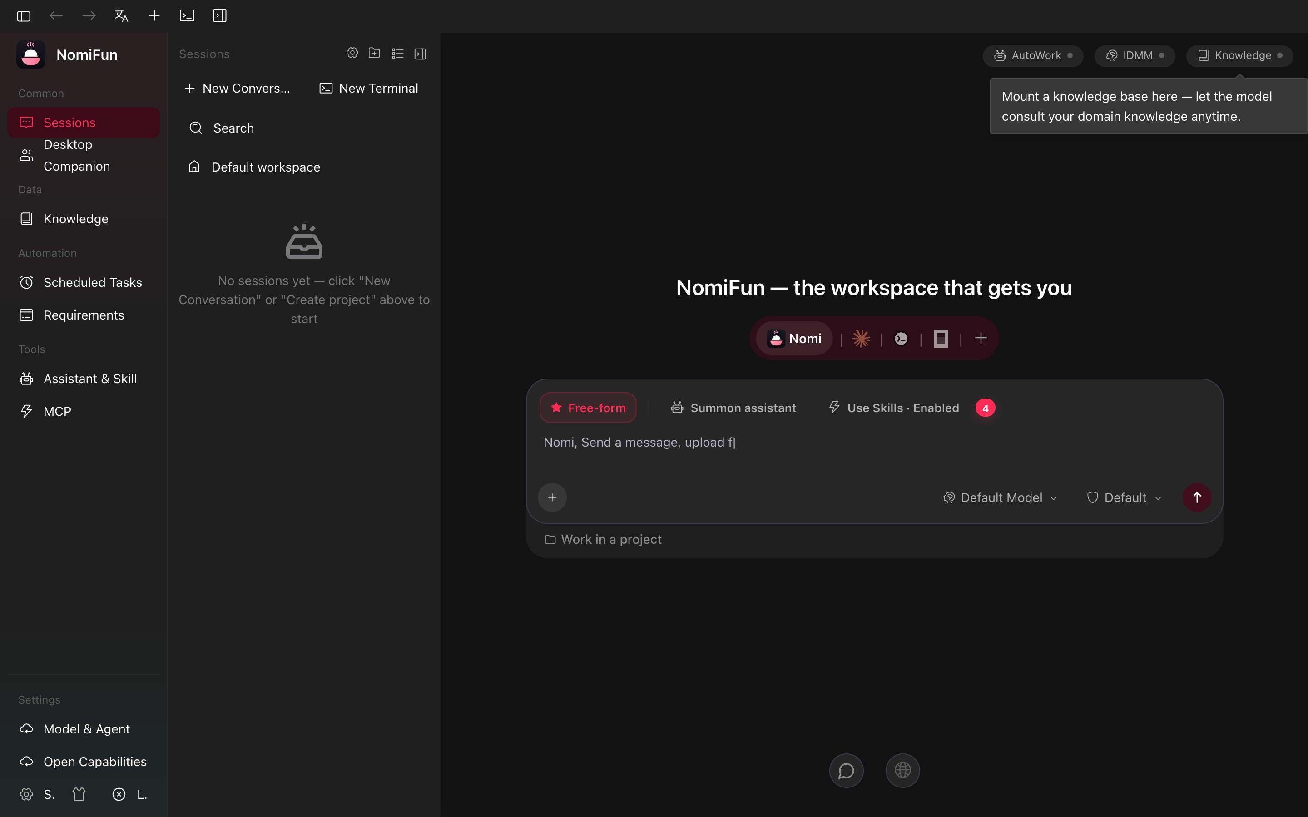Open Sessions panel settings gear

[352, 53]
